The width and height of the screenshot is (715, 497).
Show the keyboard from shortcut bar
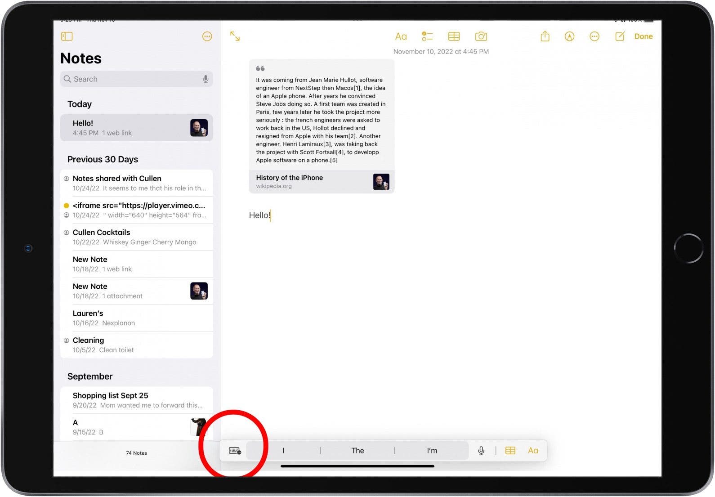(x=235, y=451)
